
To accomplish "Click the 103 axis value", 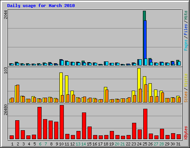I will click(x=6, y=71).
